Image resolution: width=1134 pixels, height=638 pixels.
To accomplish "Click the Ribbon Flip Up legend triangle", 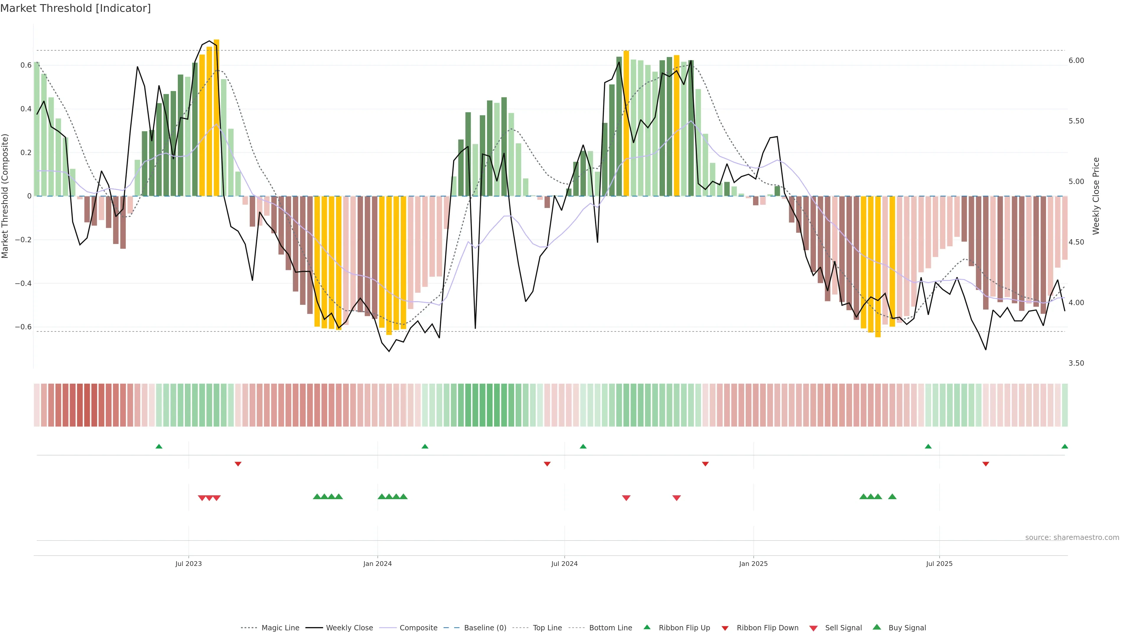I will [x=647, y=627].
